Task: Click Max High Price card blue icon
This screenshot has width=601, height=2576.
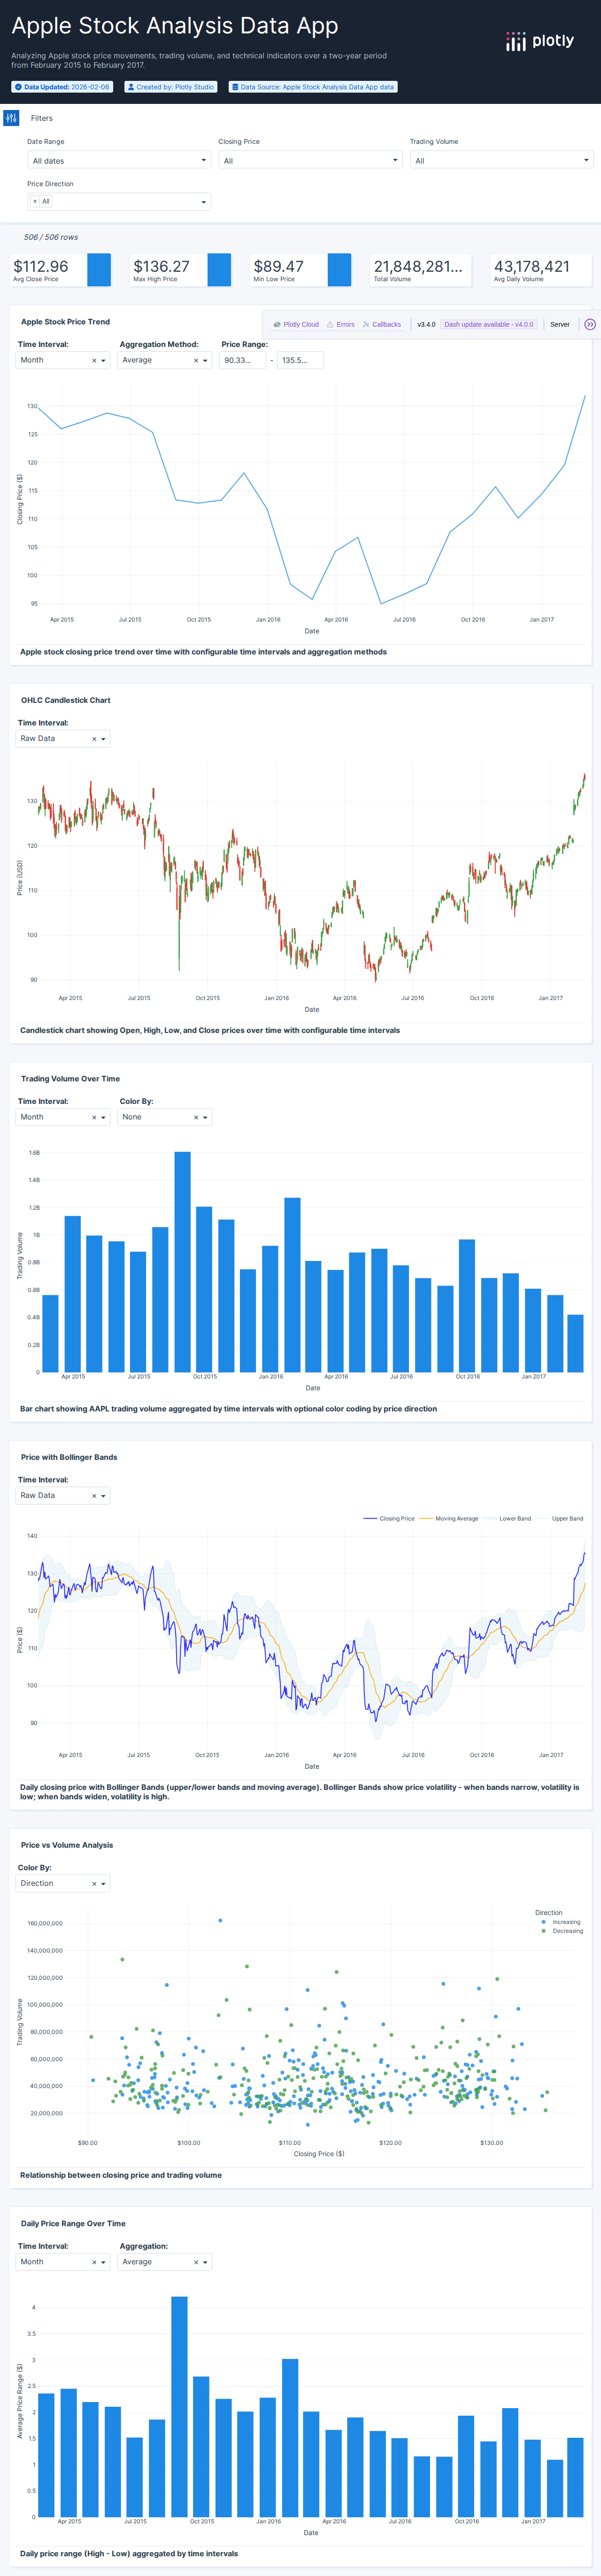Action: (219, 270)
